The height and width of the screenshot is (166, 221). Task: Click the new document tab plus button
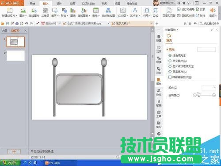pos(157,23)
